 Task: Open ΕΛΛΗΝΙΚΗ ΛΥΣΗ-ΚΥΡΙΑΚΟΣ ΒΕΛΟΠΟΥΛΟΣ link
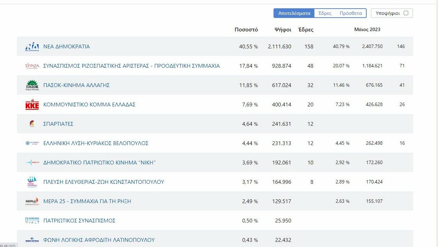[x=96, y=143]
